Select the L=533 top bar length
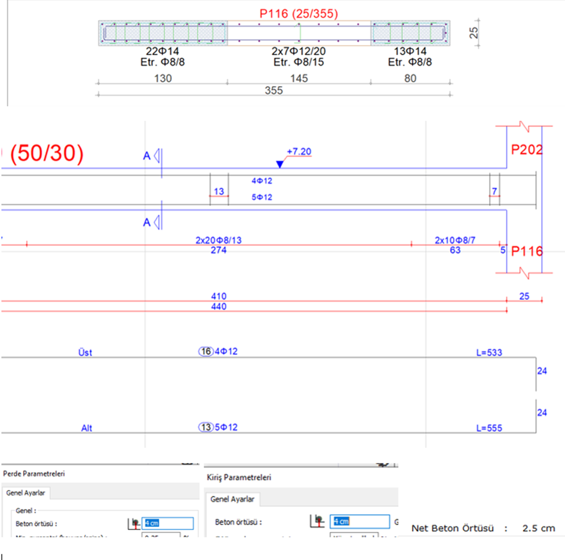The height and width of the screenshot is (560, 565). [489, 353]
